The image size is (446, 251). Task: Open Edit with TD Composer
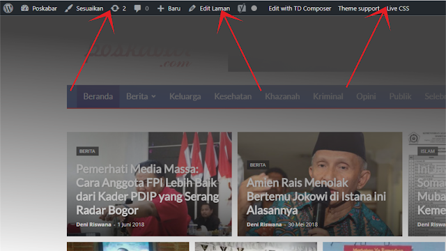[x=300, y=8]
